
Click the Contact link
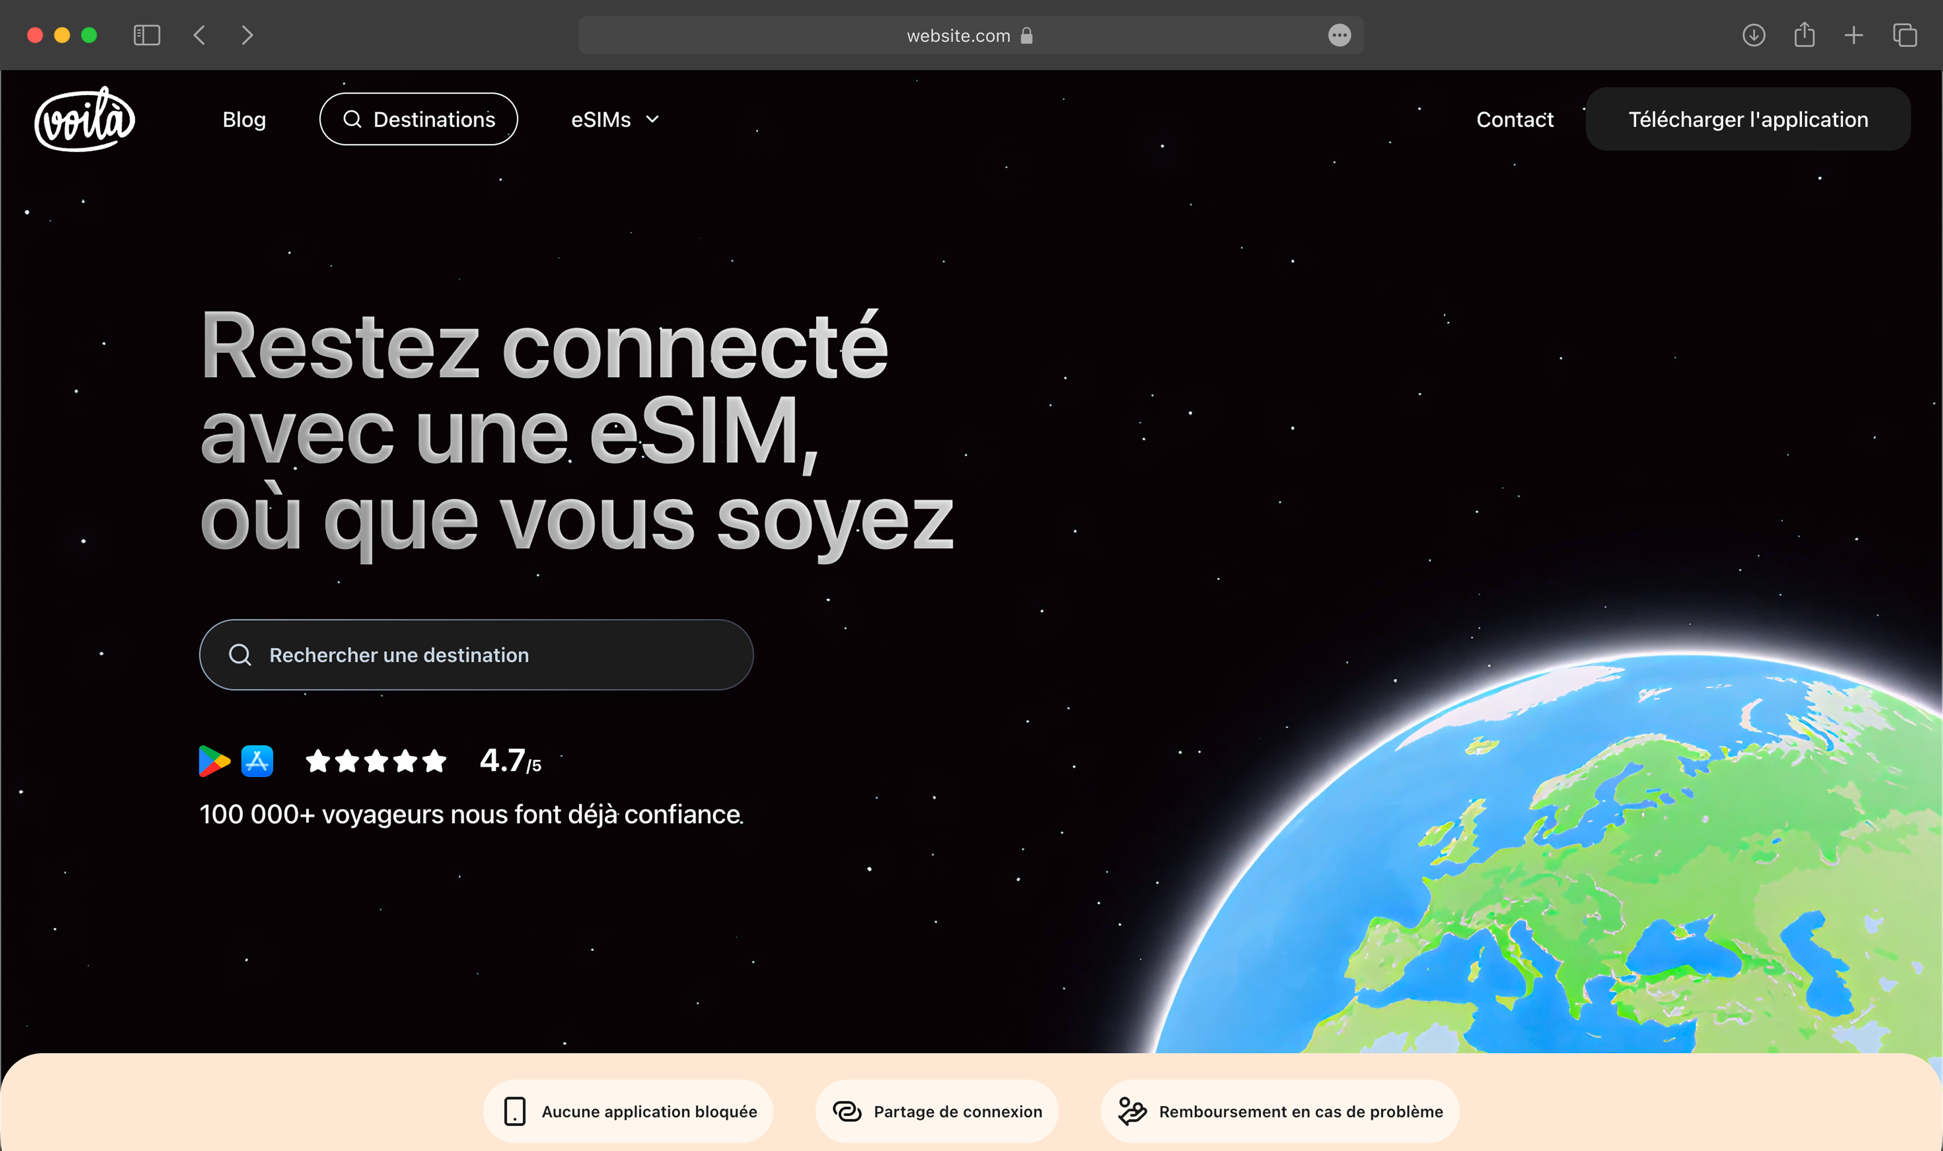[x=1514, y=120]
